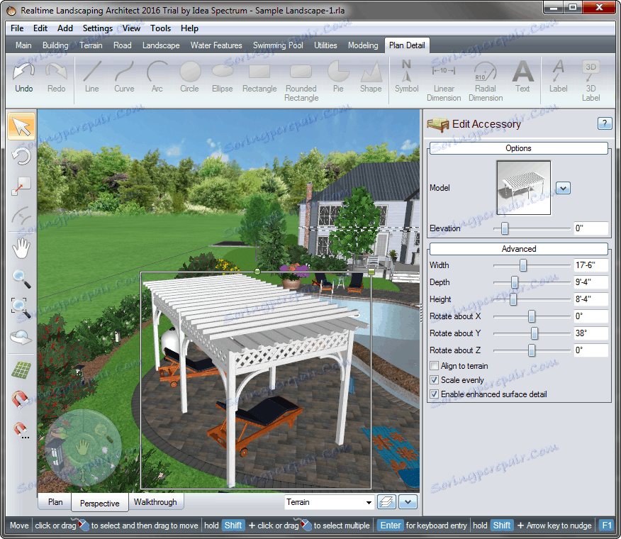Activate the zoom-to-region tool
This screenshot has height=539, width=621.
point(21,309)
